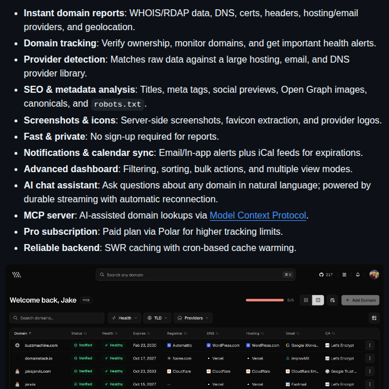Click the FREE plan badge

pos(86,300)
